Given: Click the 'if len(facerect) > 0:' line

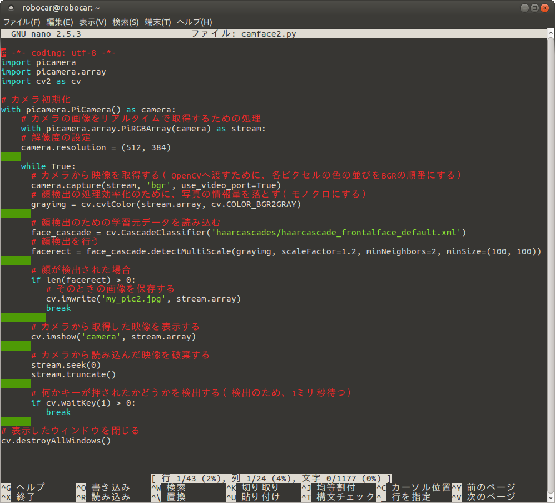Looking at the screenshot, I should point(83,280).
